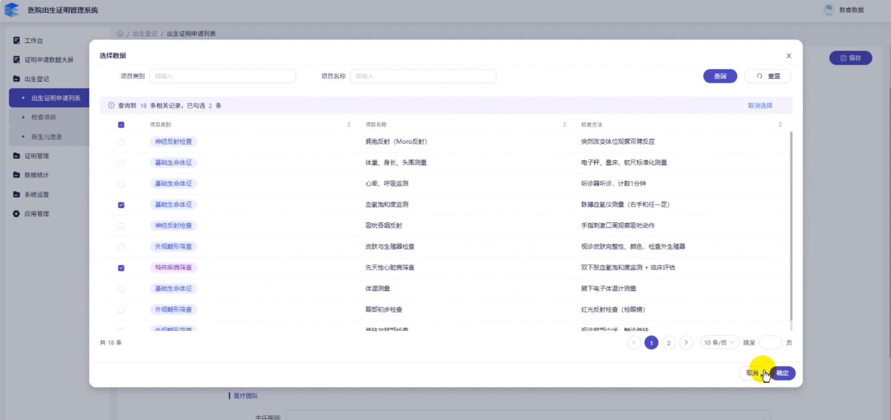Sort by the 项目类别 column sort icon
Screen dimensions: 891x420
point(349,124)
